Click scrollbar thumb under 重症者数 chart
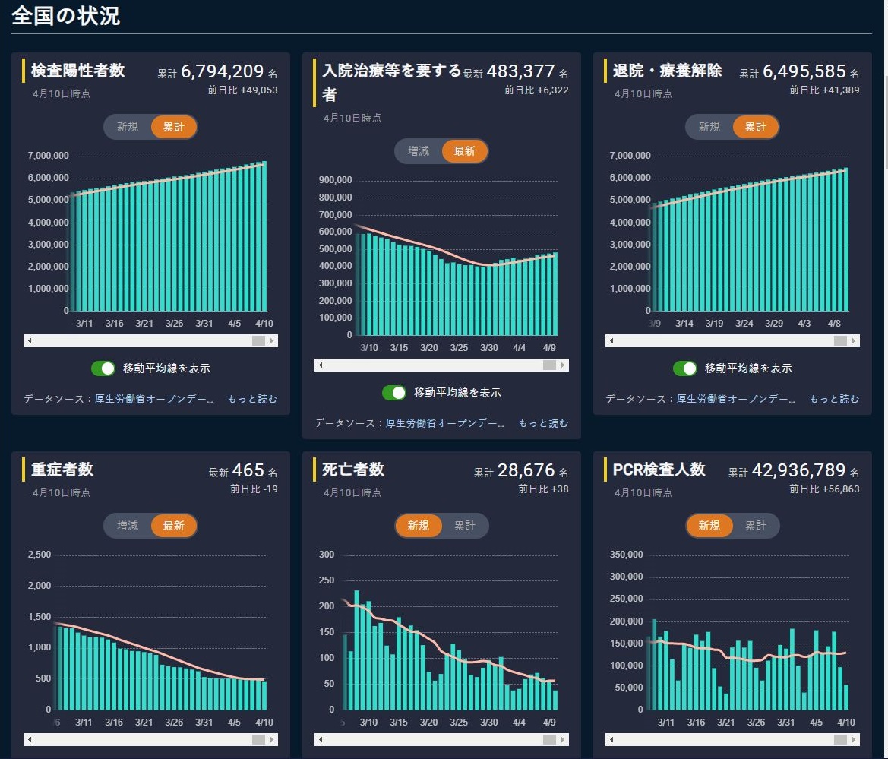 click(258, 739)
